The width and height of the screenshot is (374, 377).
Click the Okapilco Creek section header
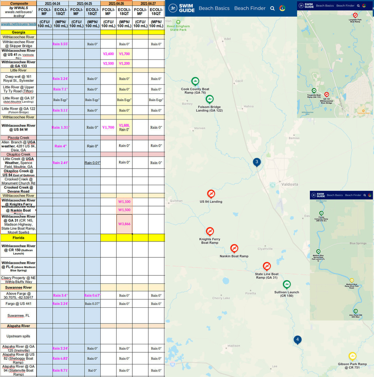[18, 154]
